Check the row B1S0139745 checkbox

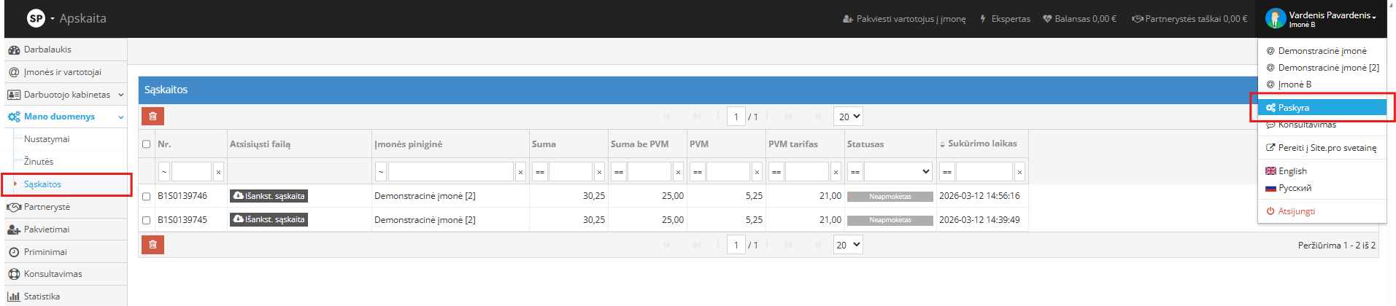(146, 220)
